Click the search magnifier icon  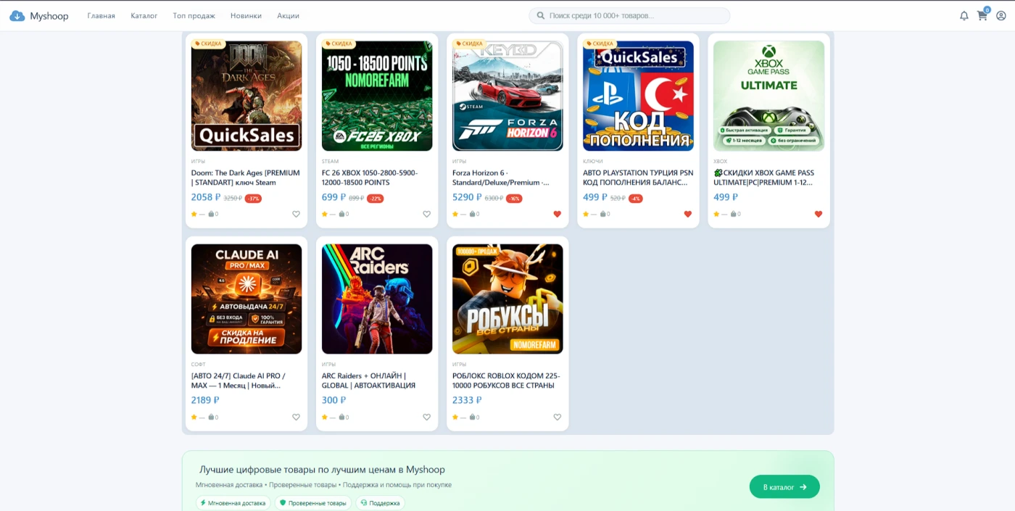[x=541, y=16]
